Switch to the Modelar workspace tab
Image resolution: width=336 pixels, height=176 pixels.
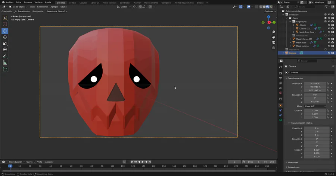(72, 3)
